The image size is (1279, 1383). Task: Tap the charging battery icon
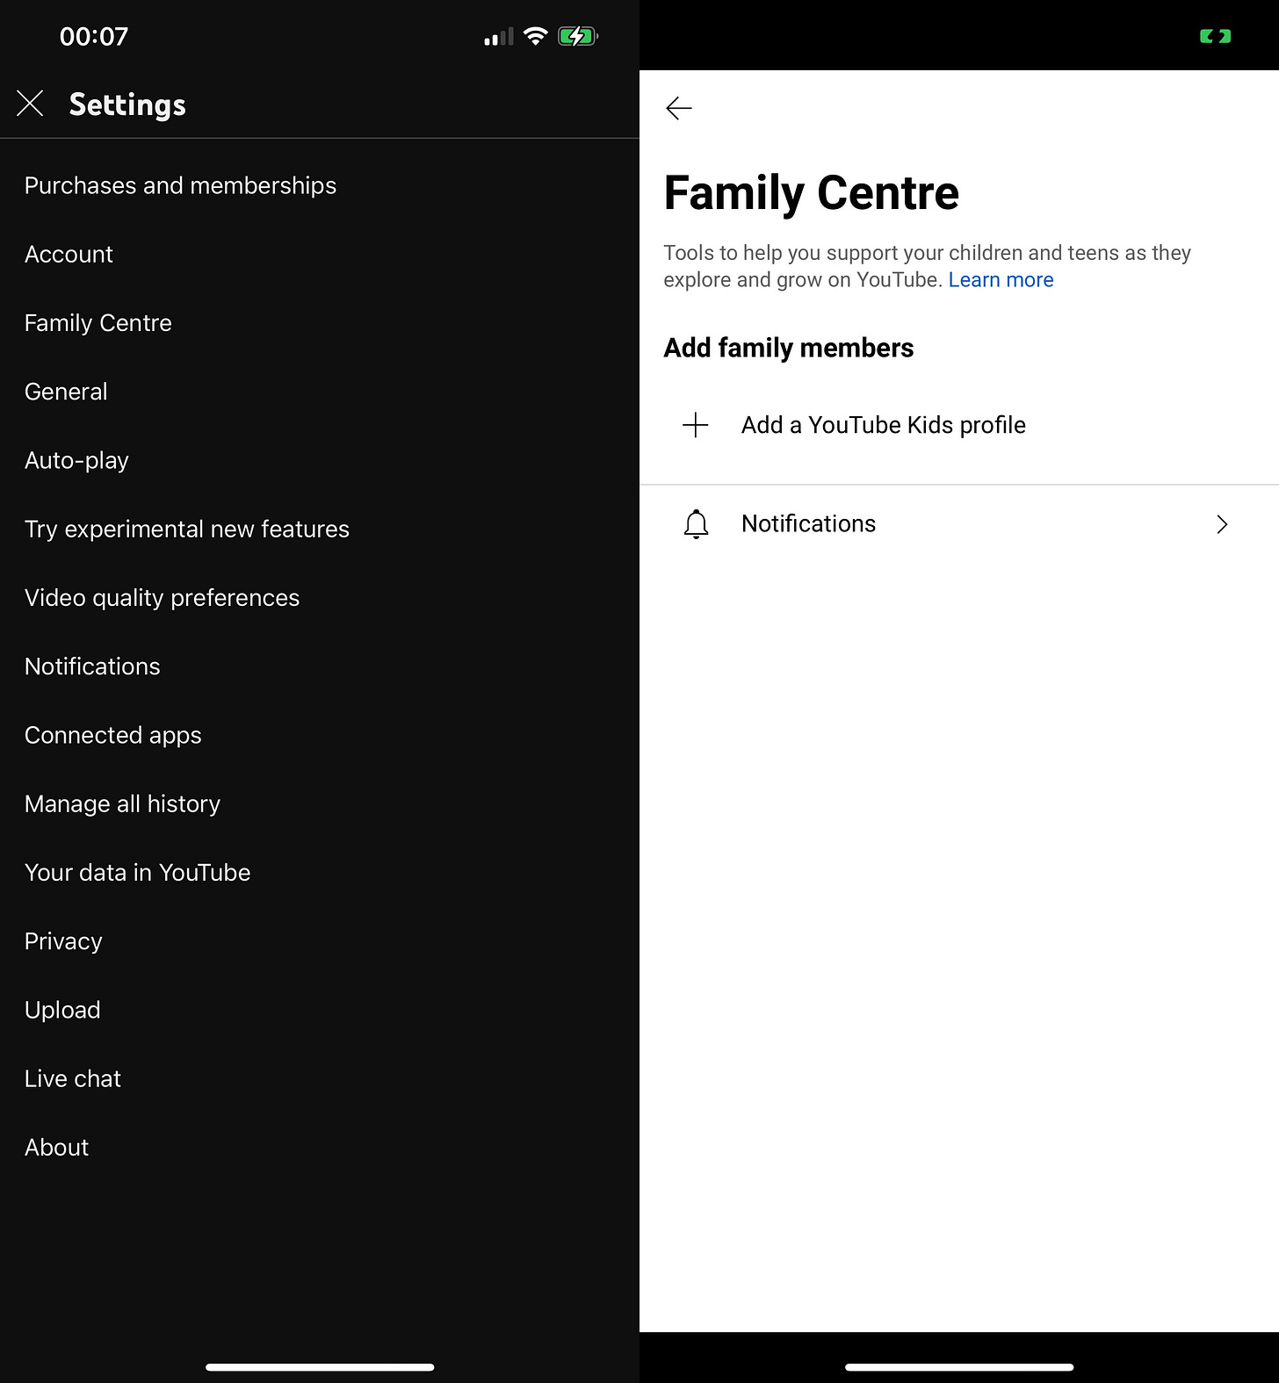point(578,36)
